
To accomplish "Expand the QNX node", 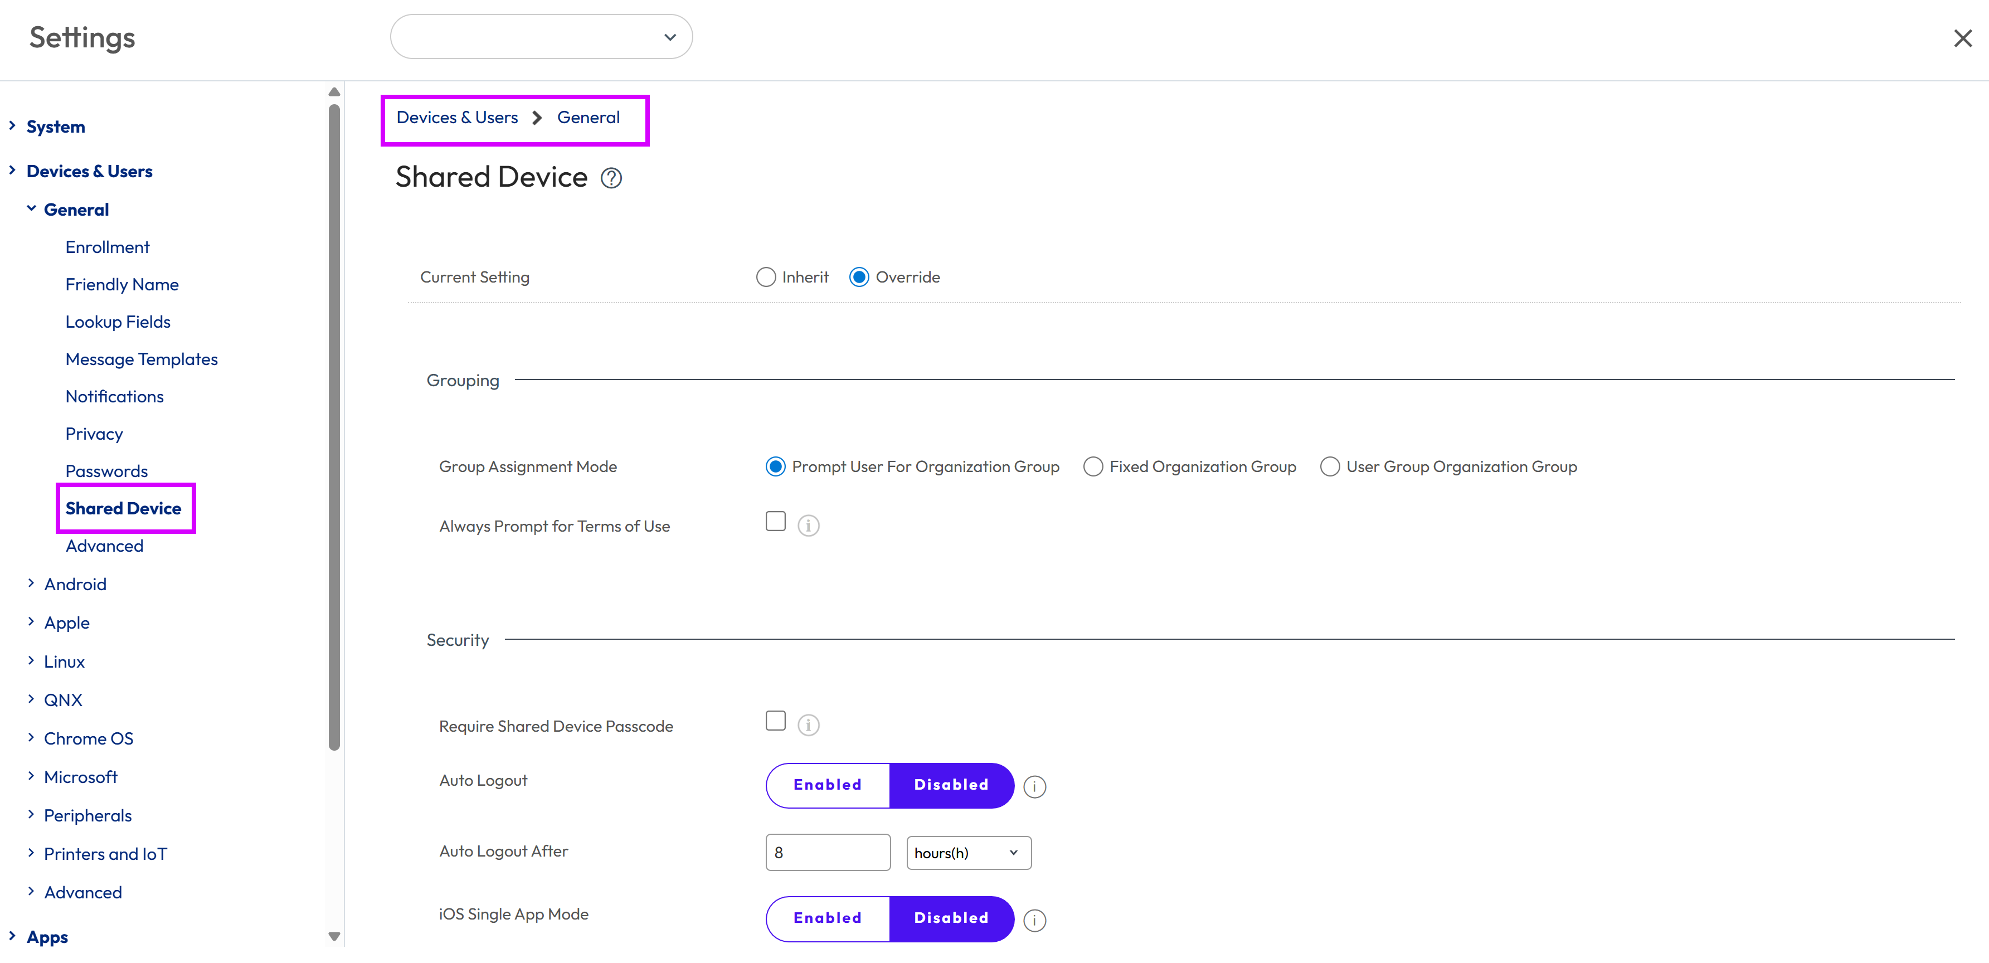I will [x=31, y=699].
